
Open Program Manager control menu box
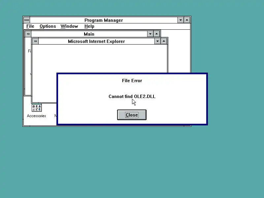27,20
